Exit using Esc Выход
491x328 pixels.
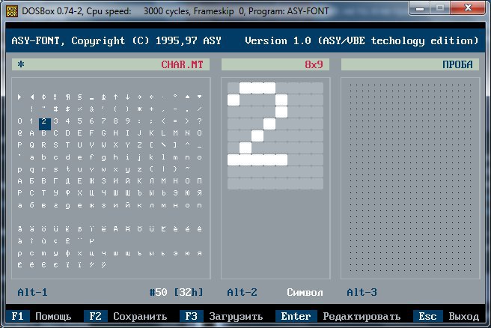[446, 316]
